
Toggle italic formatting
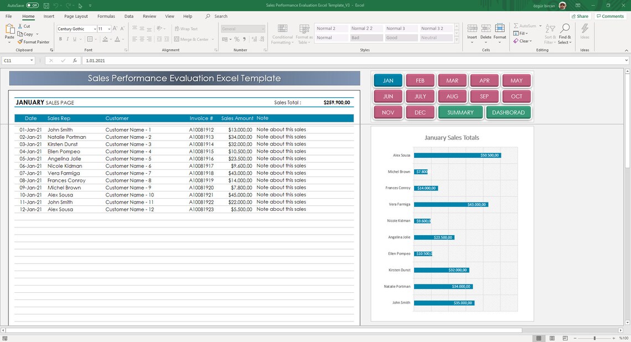pyautogui.click(x=68, y=39)
